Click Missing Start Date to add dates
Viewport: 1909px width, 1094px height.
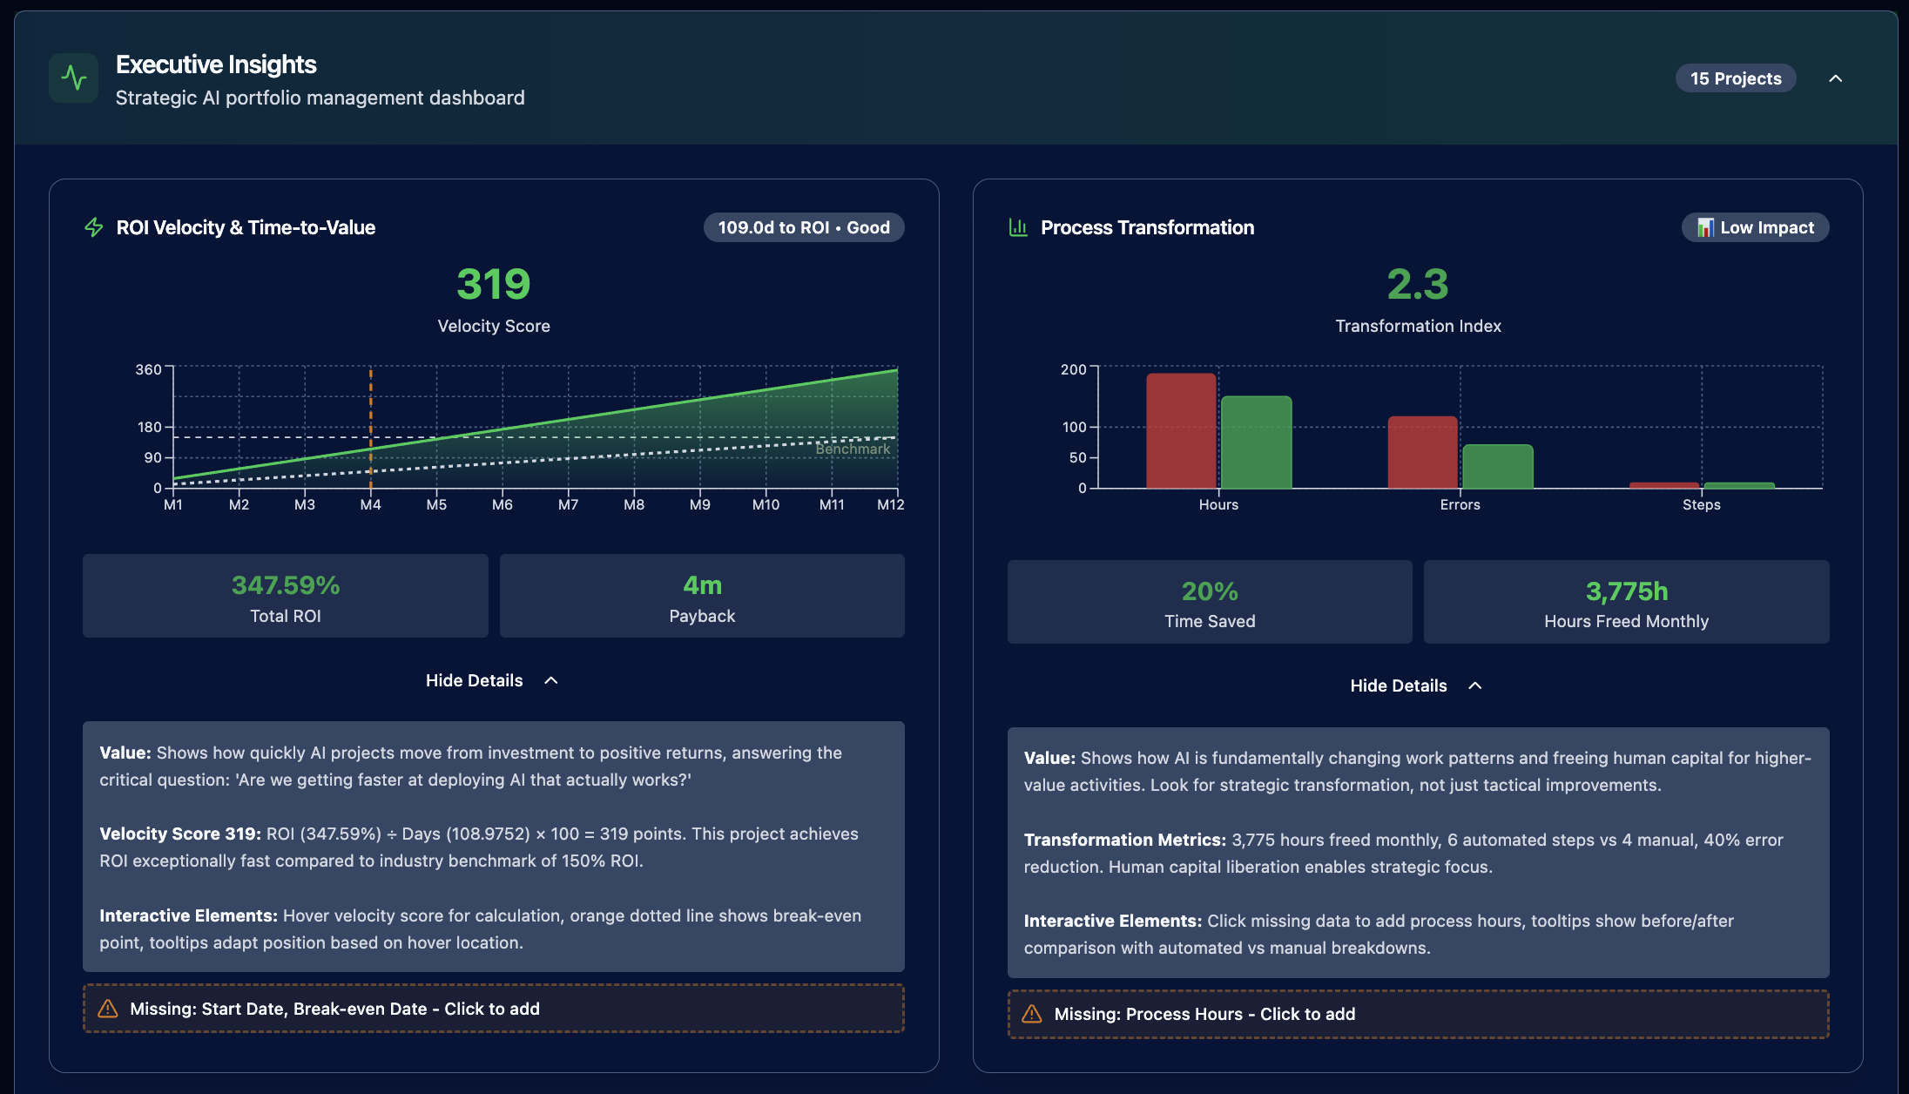point(335,1008)
